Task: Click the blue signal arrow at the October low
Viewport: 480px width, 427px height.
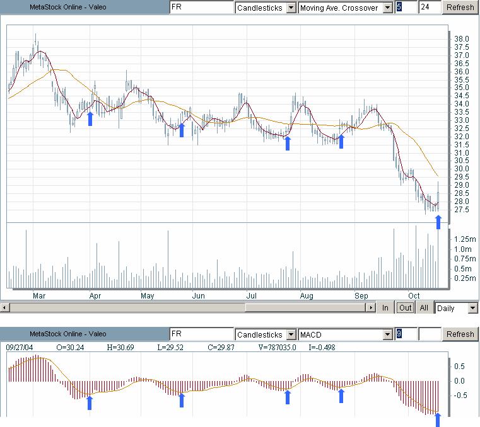Action: point(439,221)
